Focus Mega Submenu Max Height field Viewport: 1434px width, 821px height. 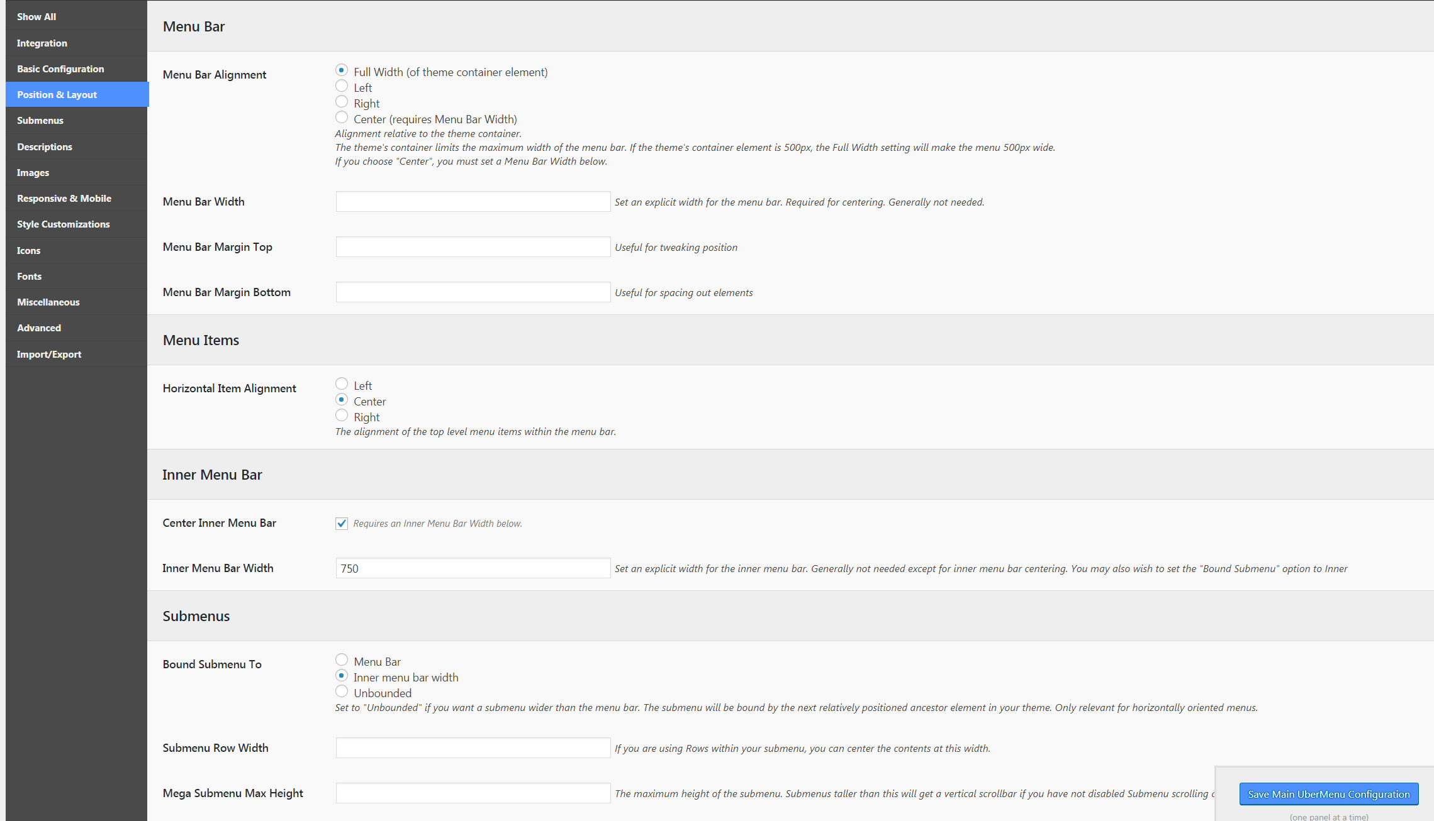[x=473, y=793]
